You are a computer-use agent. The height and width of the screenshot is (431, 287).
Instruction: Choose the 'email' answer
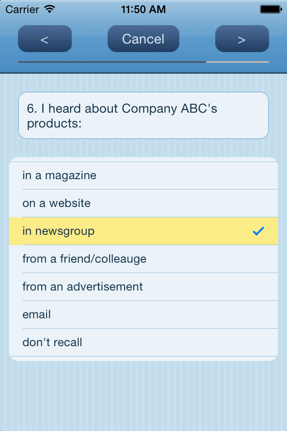[x=143, y=315]
